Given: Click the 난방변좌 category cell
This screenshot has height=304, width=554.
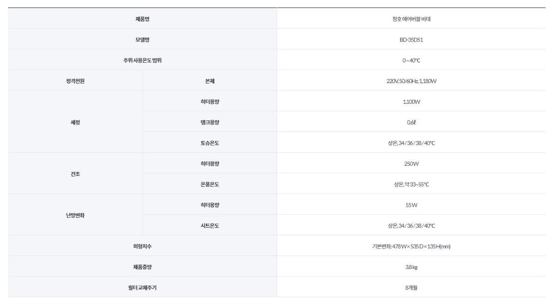Looking at the screenshot, I should (75, 215).
